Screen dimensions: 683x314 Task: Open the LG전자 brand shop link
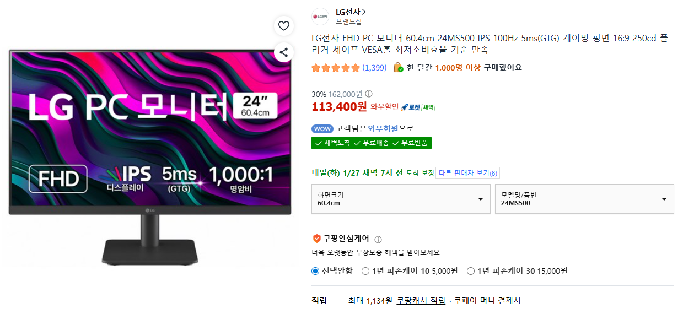pos(351,12)
